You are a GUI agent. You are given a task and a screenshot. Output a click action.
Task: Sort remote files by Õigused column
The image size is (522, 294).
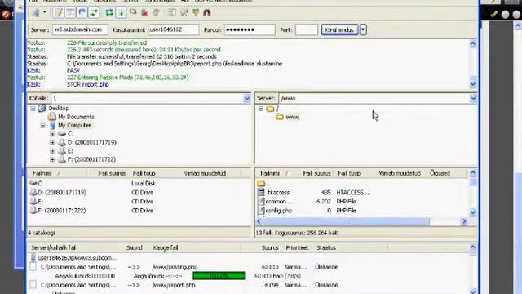pyautogui.click(x=440, y=173)
